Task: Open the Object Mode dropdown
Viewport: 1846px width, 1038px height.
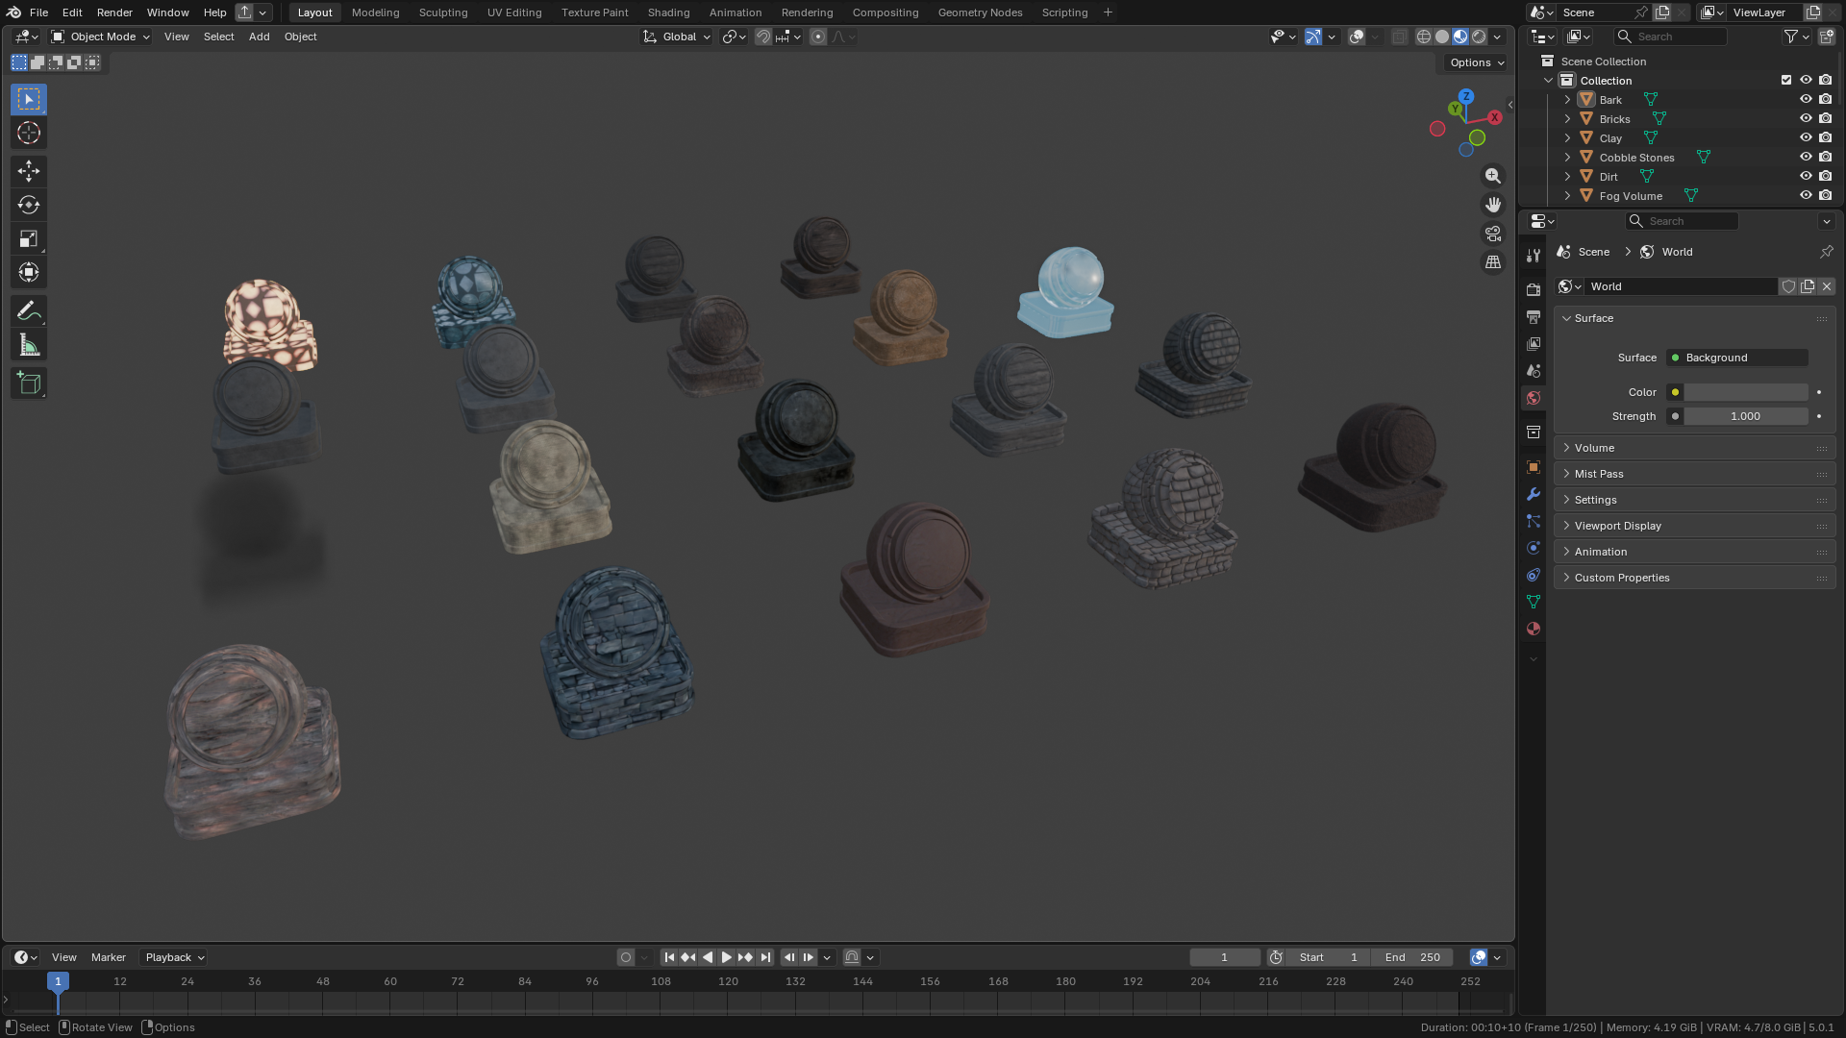Action: [x=101, y=37]
